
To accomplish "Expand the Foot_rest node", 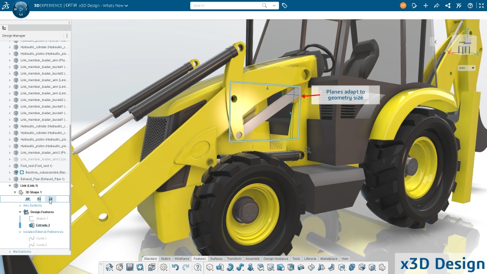I will [x=10, y=166].
